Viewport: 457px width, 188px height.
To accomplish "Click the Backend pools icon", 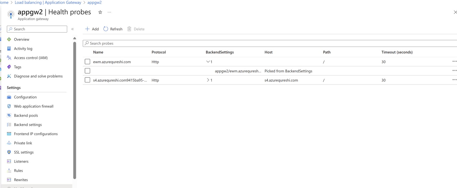I will (9, 115).
